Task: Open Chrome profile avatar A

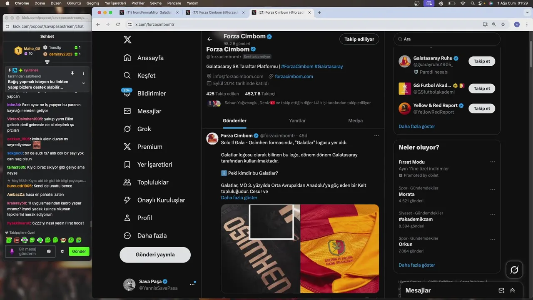Action: pos(517,25)
